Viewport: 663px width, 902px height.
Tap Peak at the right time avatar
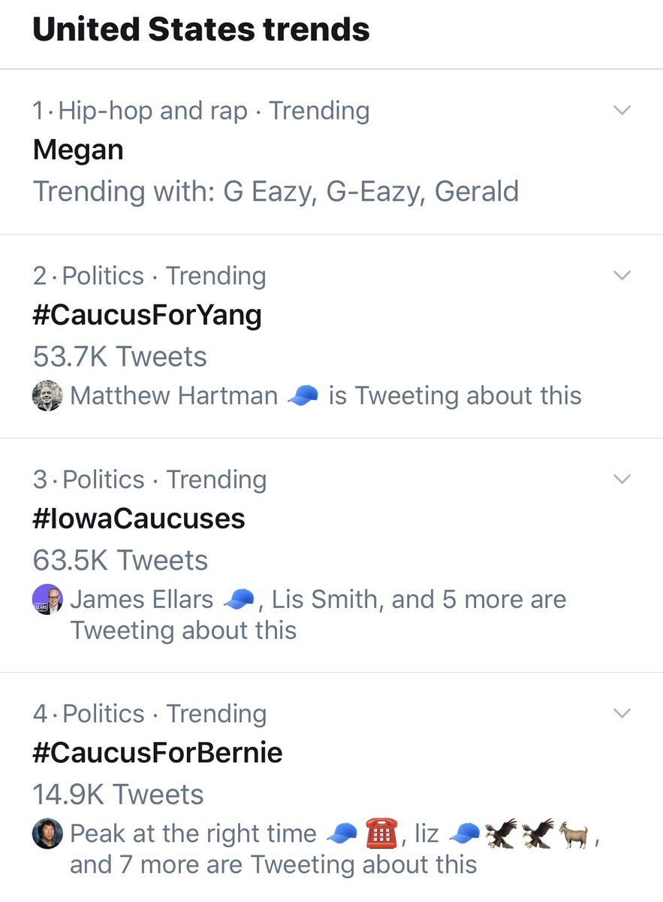click(47, 834)
